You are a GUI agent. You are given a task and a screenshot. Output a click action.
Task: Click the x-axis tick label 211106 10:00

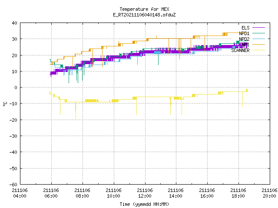(113, 193)
